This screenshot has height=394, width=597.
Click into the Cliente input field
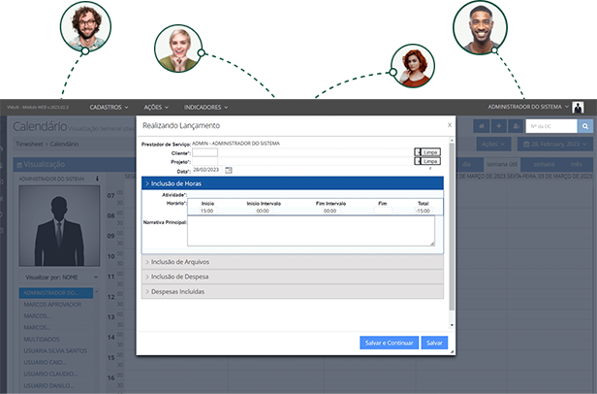204,152
